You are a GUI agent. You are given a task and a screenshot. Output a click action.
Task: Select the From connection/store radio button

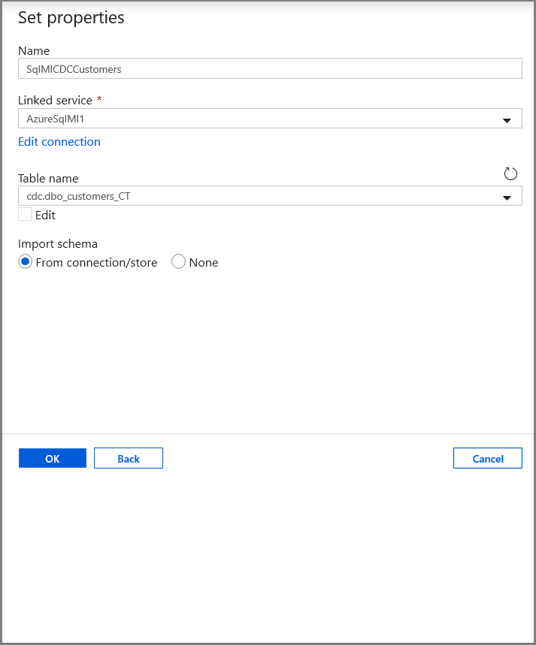click(23, 262)
